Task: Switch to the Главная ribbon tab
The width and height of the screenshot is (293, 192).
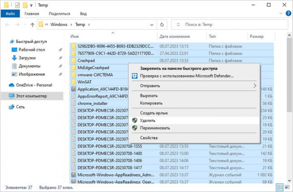Action: point(32,14)
